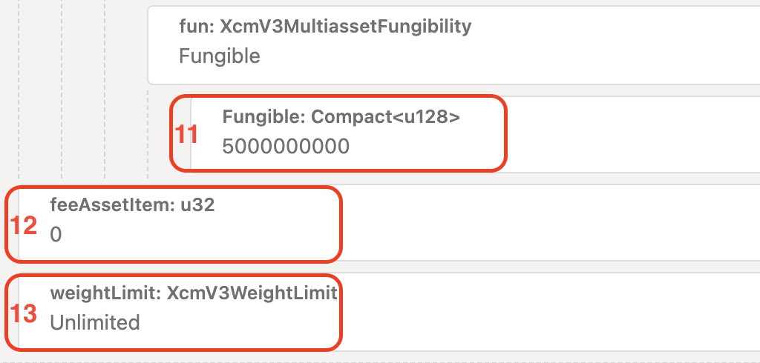
Task: Click the red step number 11 marker
Action: (x=186, y=134)
